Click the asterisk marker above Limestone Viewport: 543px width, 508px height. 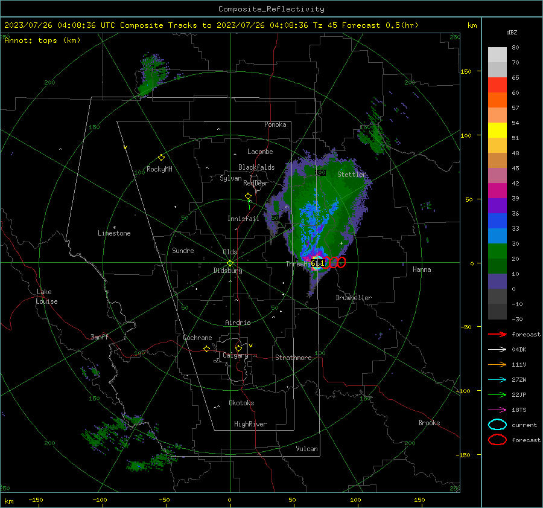tap(114, 228)
